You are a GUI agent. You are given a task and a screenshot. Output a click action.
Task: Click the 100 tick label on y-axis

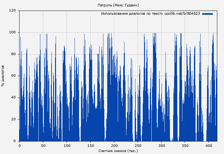[12, 32]
